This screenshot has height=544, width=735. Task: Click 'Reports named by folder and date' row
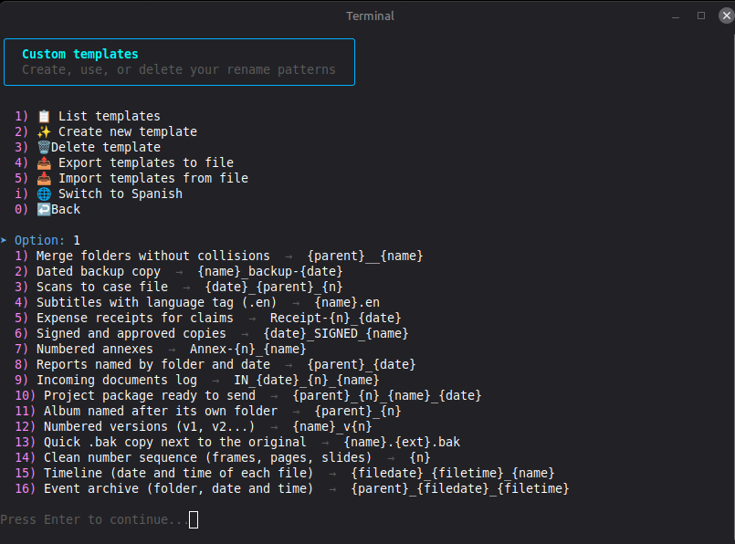215,364
